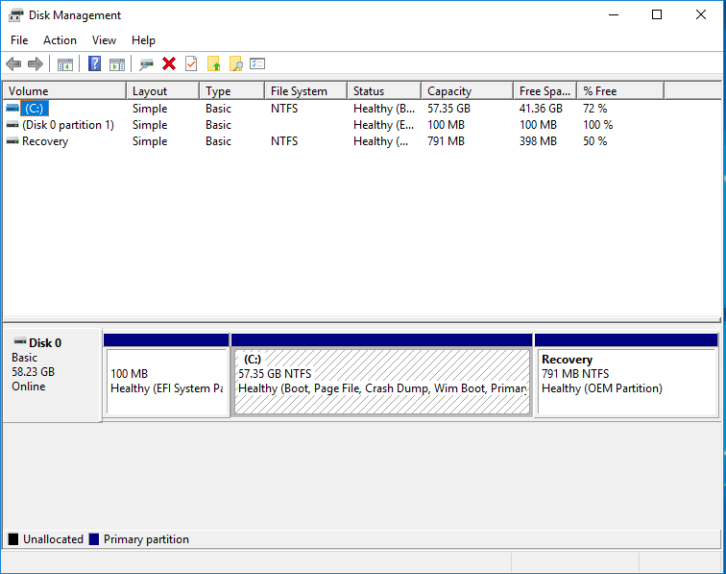Click the 72 % free value
The width and height of the screenshot is (726, 574).
(595, 108)
